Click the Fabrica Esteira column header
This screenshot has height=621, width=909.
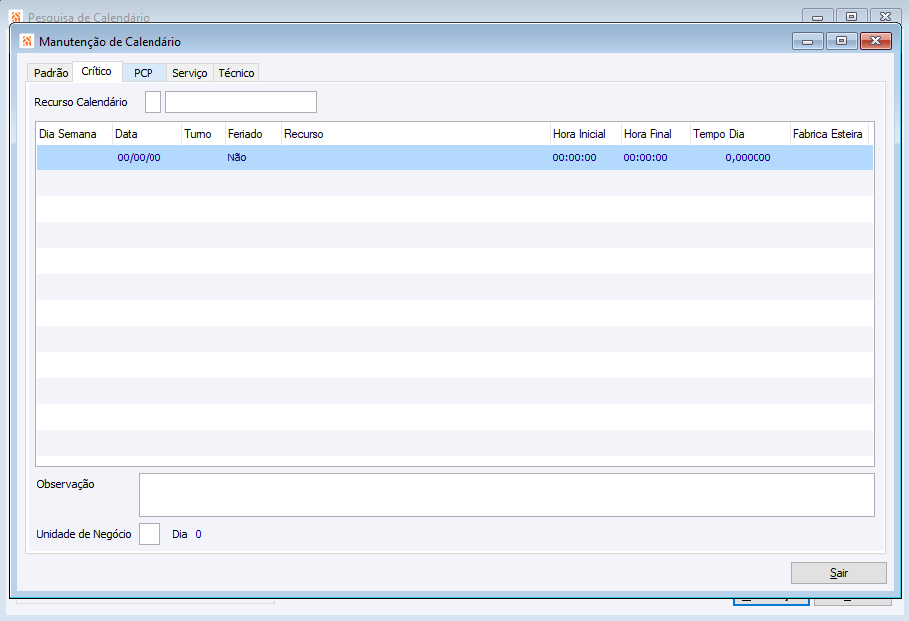(829, 134)
